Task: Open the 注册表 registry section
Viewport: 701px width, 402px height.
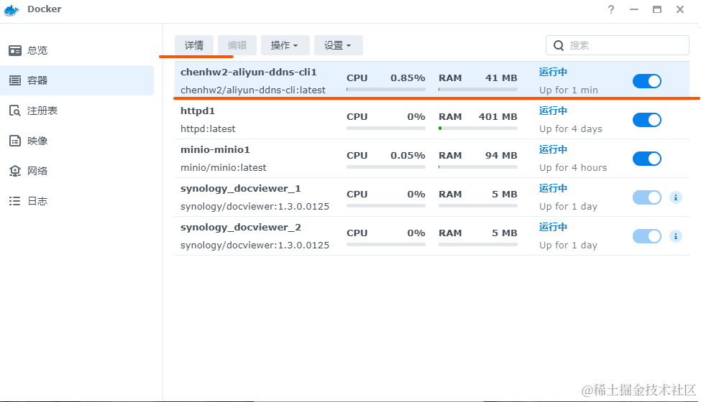Action: coord(77,111)
